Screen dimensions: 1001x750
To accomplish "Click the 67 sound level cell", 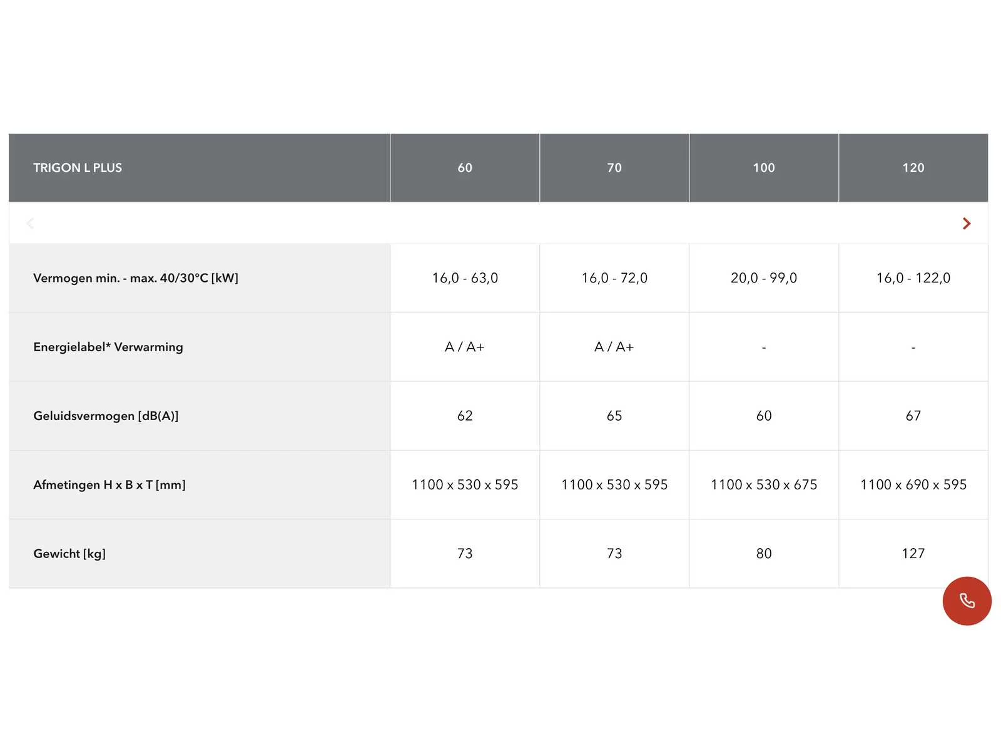I will point(913,416).
